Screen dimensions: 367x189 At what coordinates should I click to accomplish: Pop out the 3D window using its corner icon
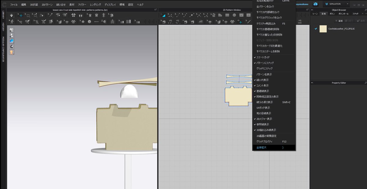point(156,10)
